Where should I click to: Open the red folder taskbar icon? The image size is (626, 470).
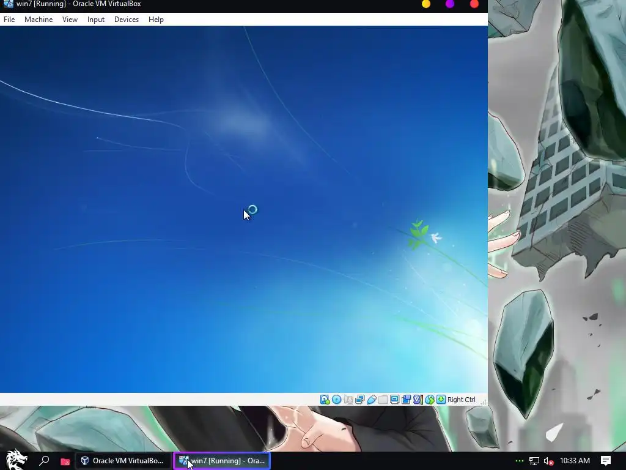pos(65,461)
